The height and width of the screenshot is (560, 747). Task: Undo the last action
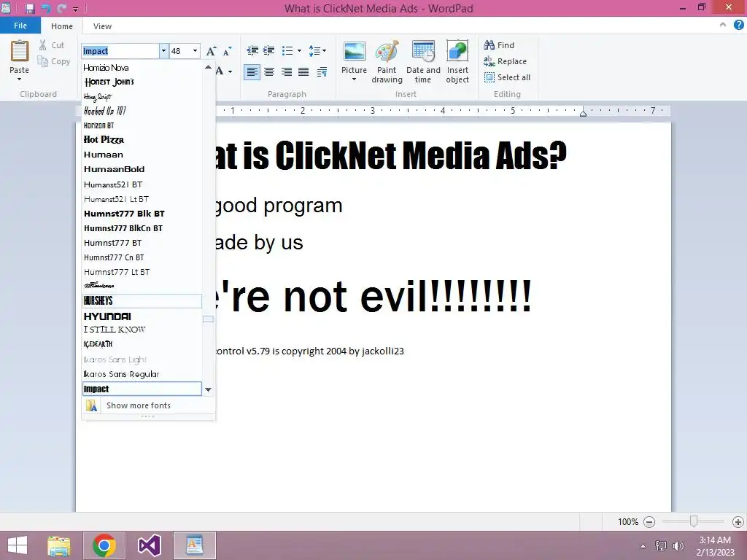click(46, 8)
